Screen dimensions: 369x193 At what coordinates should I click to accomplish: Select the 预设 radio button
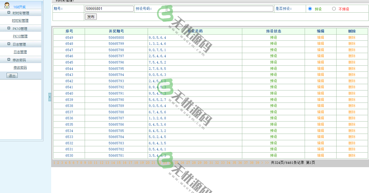(310, 9)
